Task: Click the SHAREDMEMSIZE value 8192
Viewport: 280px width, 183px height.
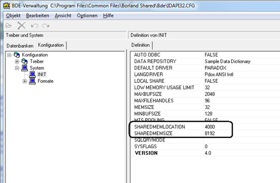Action: [210, 133]
